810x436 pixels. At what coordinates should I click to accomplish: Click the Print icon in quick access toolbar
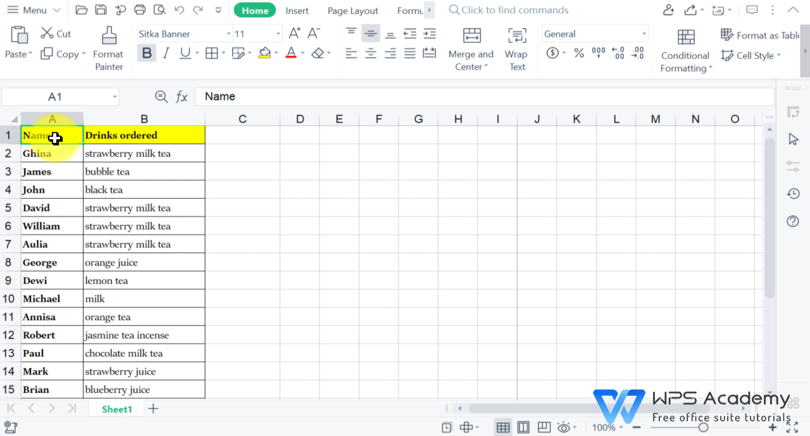(139, 9)
